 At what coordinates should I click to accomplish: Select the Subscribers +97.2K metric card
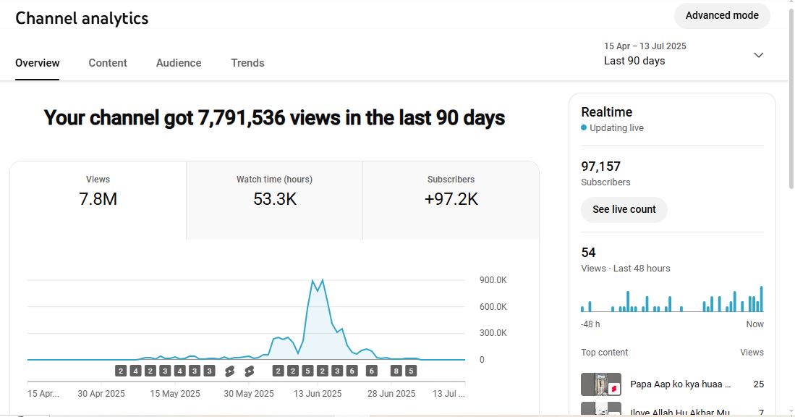451,201
